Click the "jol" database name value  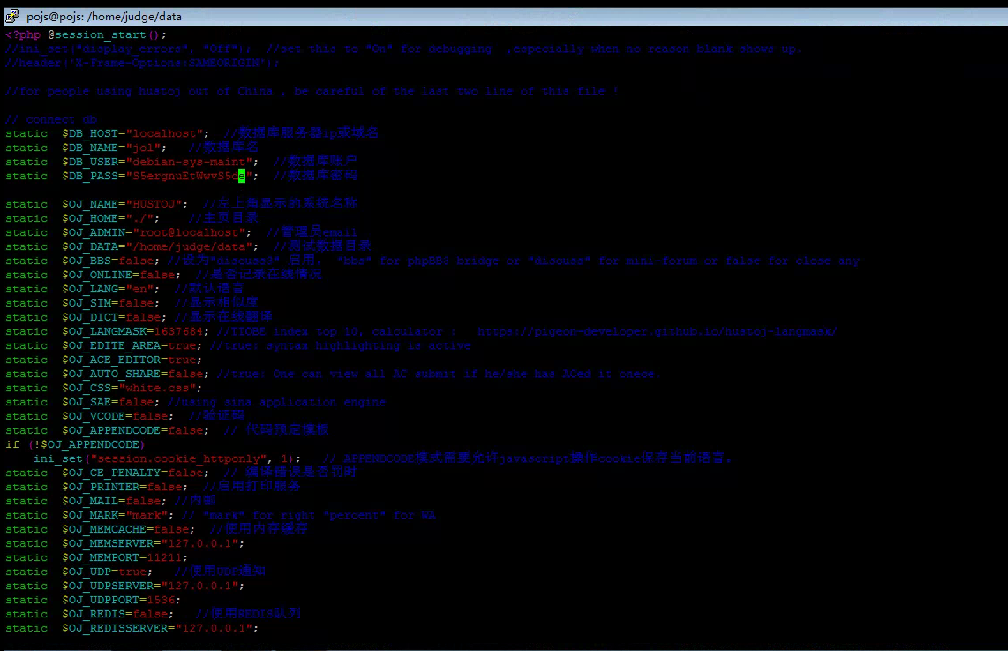tap(143, 148)
